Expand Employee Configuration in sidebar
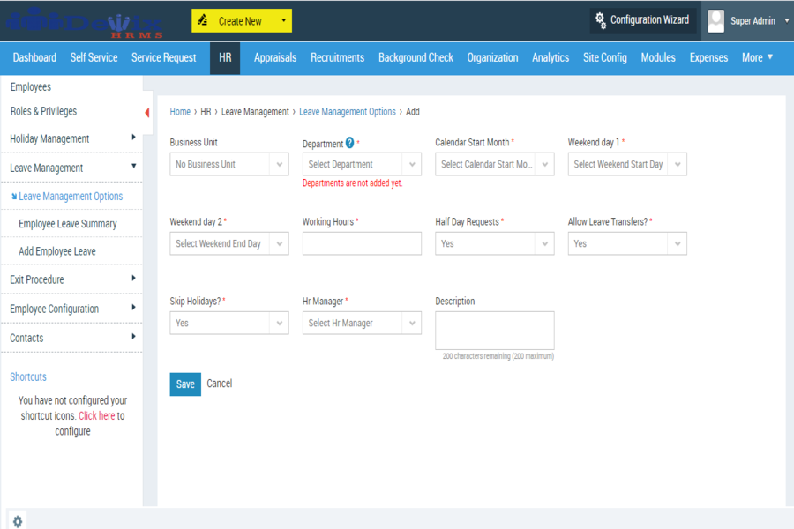The width and height of the screenshot is (794, 529). (x=133, y=308)
